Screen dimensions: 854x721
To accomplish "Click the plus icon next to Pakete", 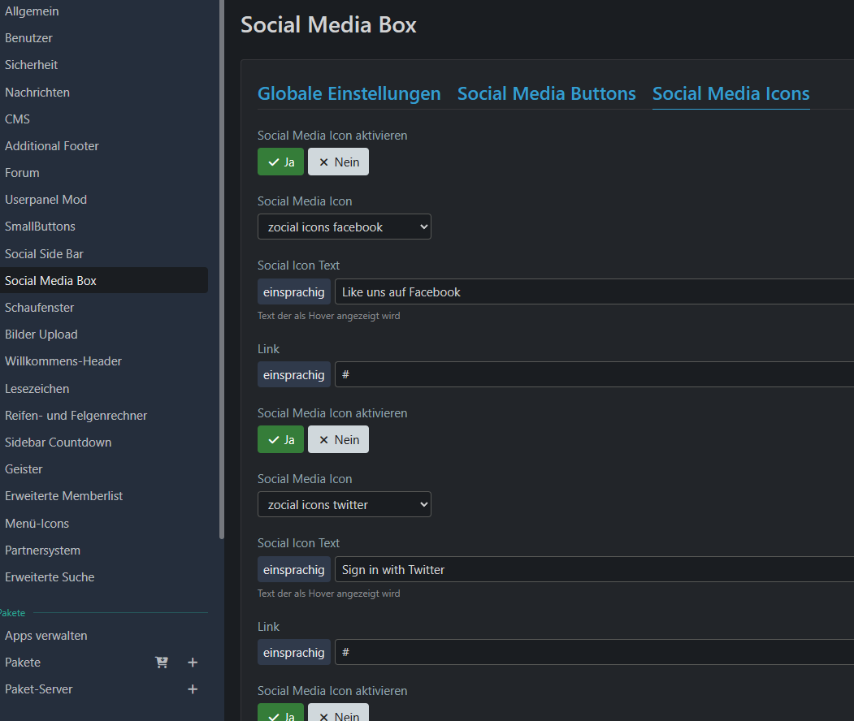I will [193, 663].
